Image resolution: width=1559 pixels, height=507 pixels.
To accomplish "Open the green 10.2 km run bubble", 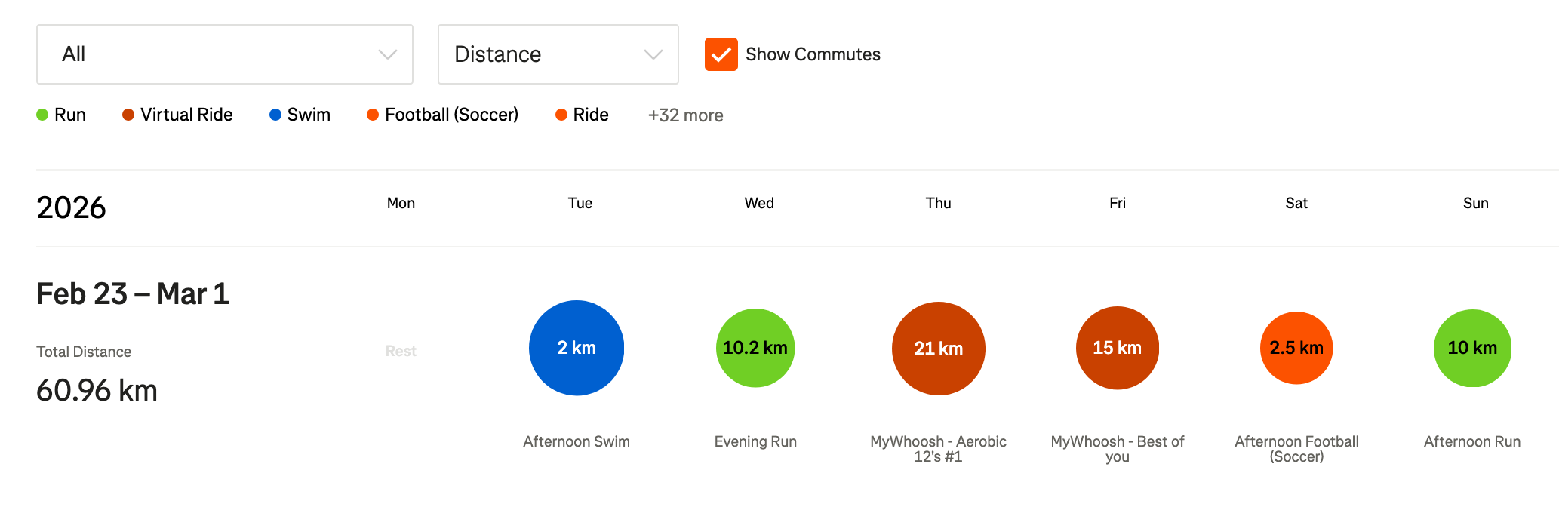I will [755, 348].
